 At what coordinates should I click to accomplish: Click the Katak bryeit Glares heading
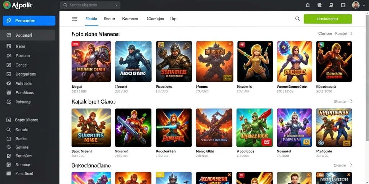click(x=94, y=102)
